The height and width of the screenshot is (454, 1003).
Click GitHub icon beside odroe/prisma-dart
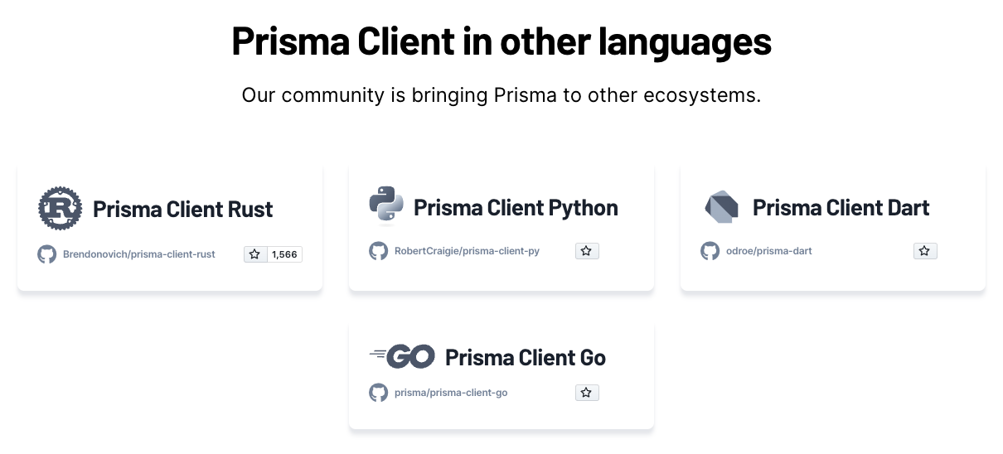(x=710, y=251)
